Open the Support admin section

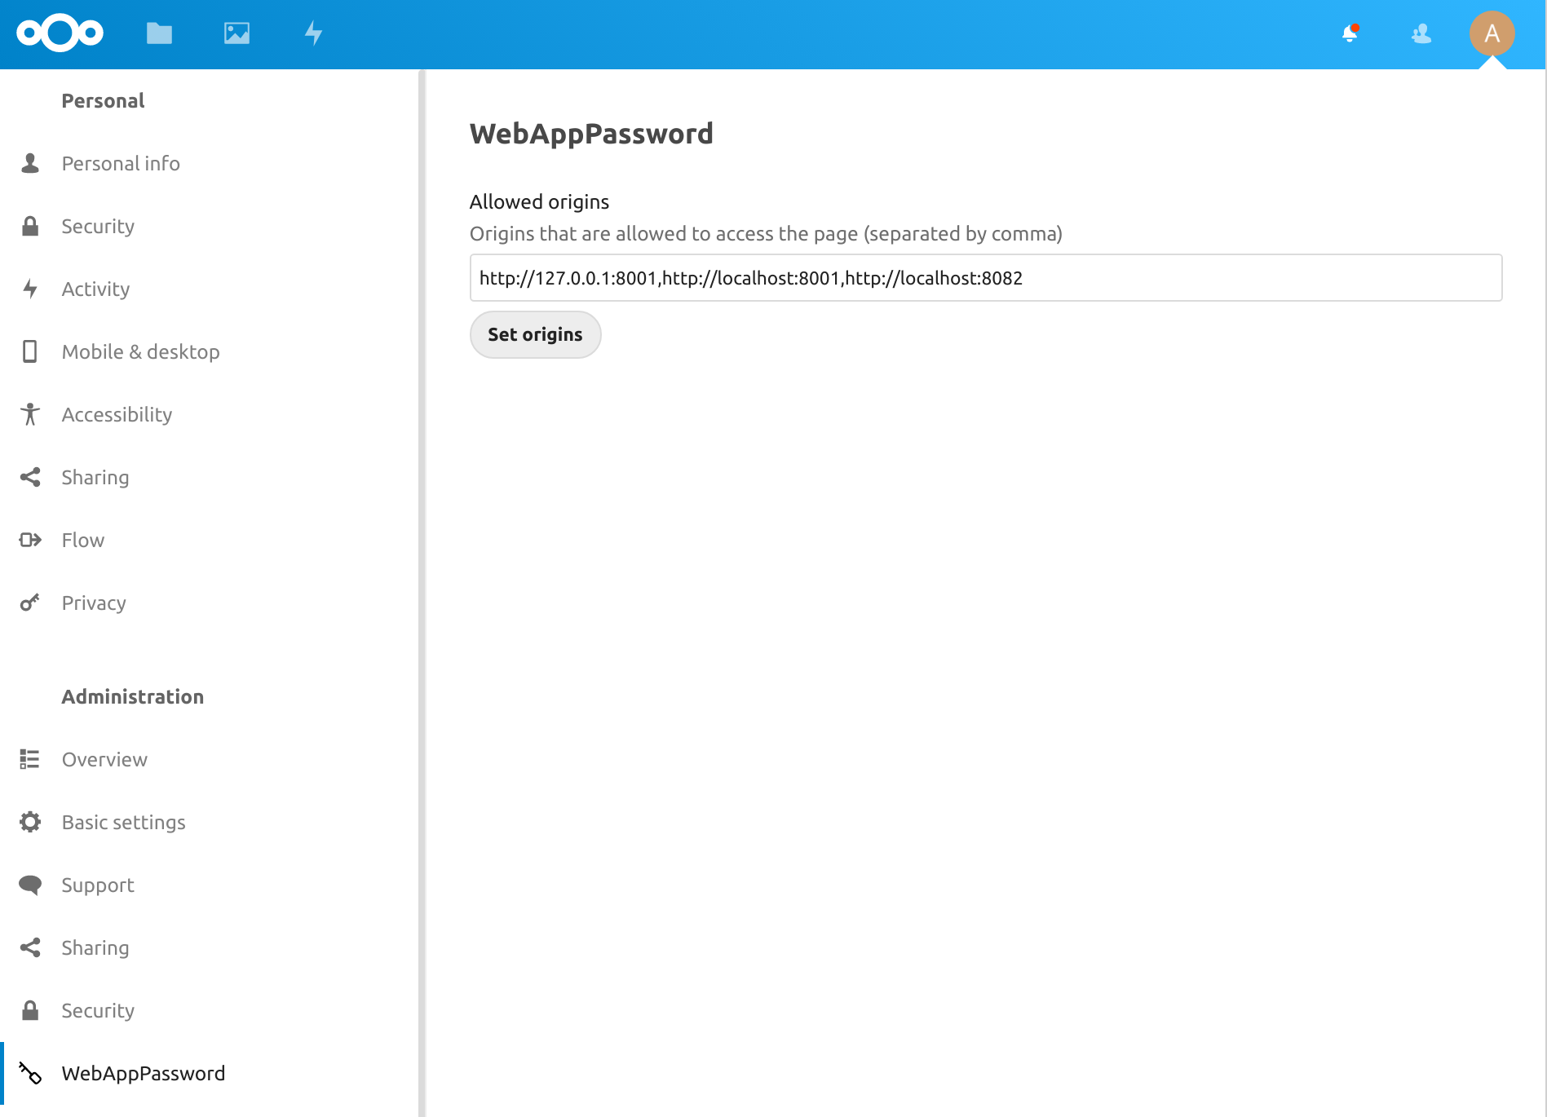point(98,885)
